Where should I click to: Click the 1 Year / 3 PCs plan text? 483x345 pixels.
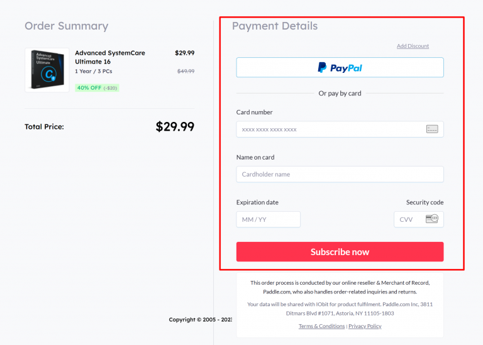click(94, 71)
